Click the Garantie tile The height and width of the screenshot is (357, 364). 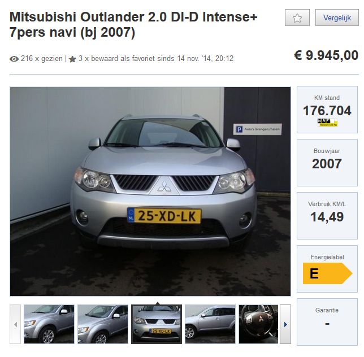pos(327,322)
